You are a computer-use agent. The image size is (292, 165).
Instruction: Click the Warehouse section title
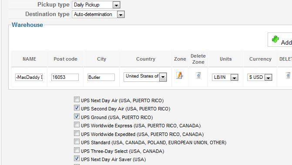coord(27,25)
